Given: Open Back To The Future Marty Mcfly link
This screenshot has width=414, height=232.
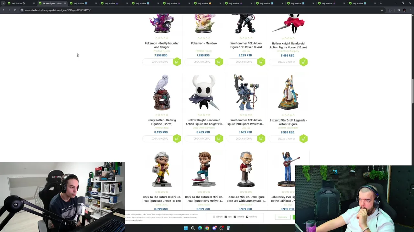Looking at the screenshot, I should tap(204, 199).
